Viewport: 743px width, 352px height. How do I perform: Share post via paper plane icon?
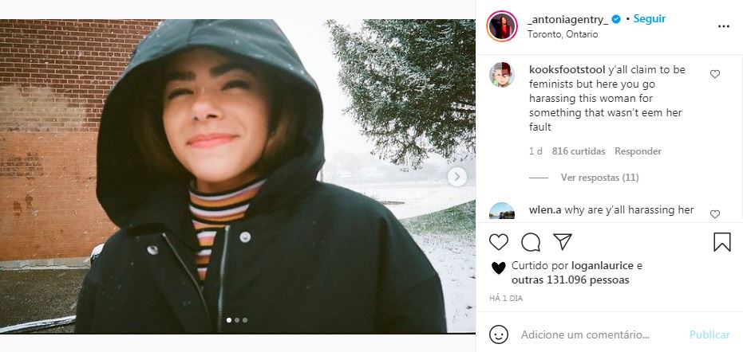click(x=563, y=242)
